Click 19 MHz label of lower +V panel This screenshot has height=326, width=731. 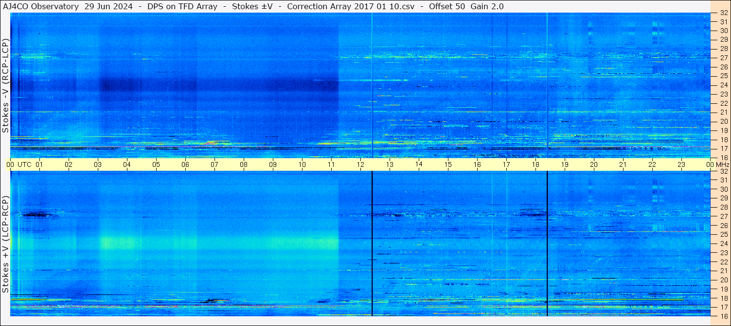pos(724,289)
